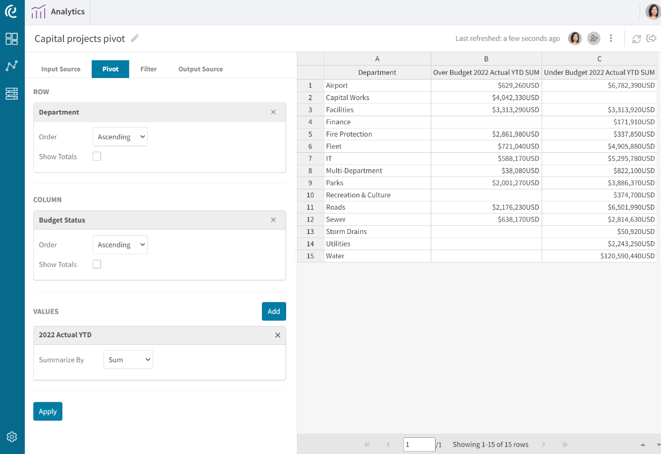Viewport: 661px width, 454px height.
Task: Add a new value with the Add button
Action: click(274, 311)
